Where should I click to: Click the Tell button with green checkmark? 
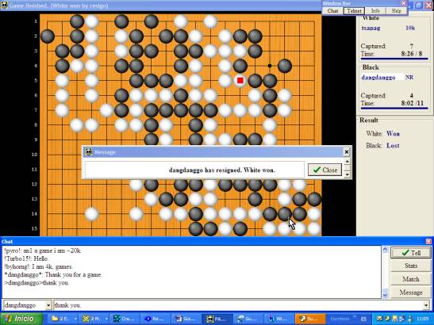(411, 253)
